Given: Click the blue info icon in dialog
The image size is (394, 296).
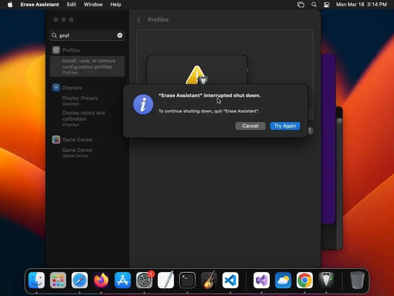Looking at the screenshot, I should [143, 104].
